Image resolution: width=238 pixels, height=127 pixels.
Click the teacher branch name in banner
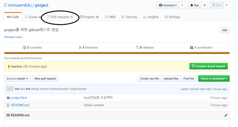point(17,66)
